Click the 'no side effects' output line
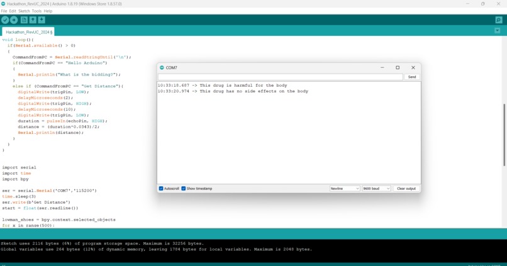This screenshot has height=266, width=507. 233,91
